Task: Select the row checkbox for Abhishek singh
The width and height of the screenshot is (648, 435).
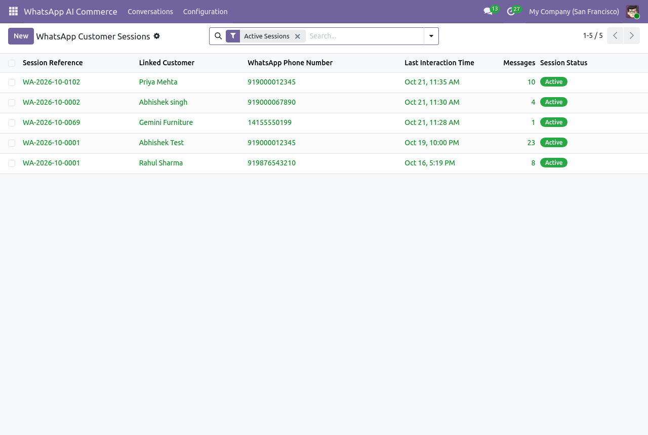Action: pyautogui.click(x=12, y=103)
